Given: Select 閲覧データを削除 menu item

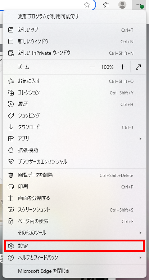Looking at the screenshot, I should point(74,175).
